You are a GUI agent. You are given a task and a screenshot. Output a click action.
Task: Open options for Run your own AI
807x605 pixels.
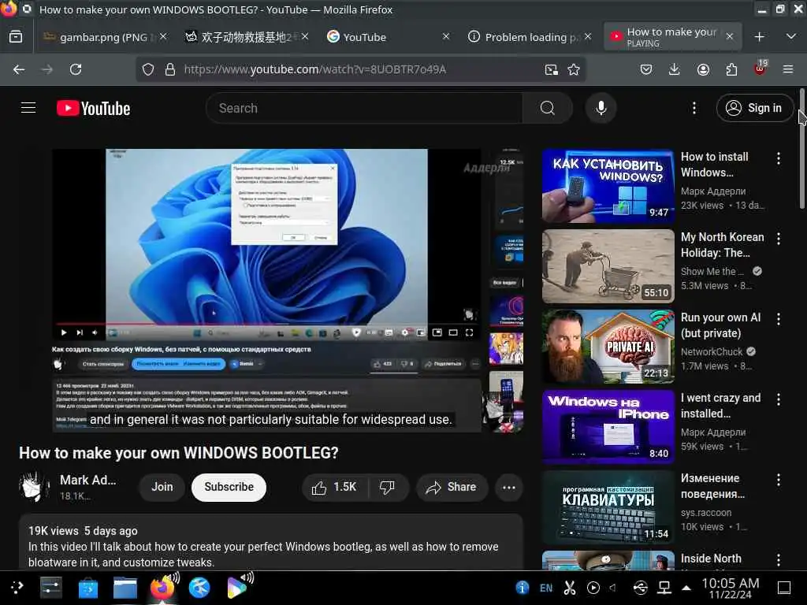779,319
